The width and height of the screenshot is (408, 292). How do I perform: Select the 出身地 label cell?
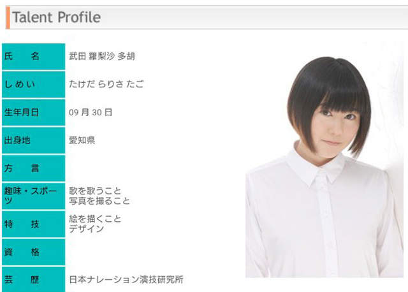pos(33,140)
